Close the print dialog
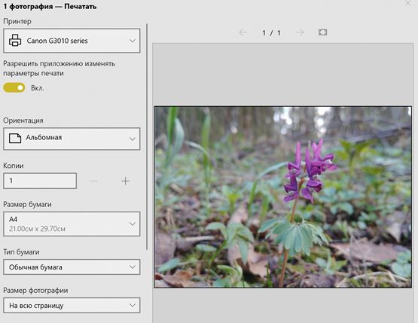This screenshot has height=323, width=418. [x=407, y=3]
